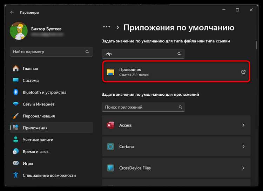Open the Access app defaults
Screen dimensions: 263x191
176,125
